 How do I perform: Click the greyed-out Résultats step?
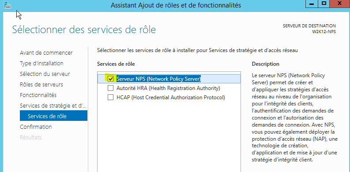[30, 138]
